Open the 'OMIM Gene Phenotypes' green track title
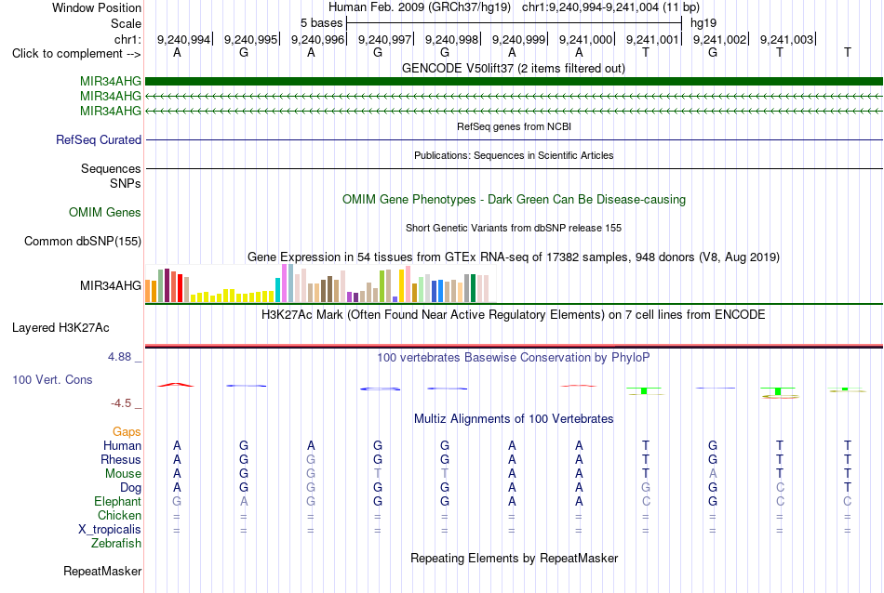 [x=514, y=199]
